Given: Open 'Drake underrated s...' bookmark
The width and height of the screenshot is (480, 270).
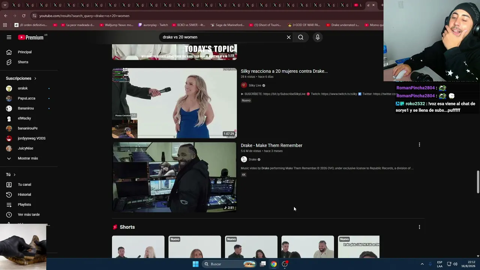Looking at the screenshot, I should [342, 25].
